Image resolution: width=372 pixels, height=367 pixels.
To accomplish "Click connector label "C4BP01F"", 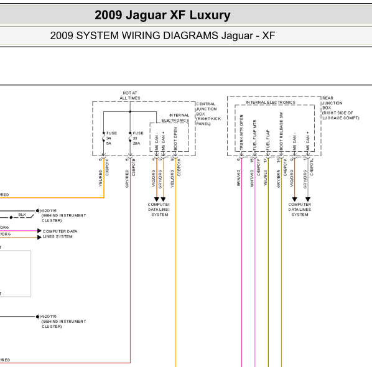I will 259,167.
